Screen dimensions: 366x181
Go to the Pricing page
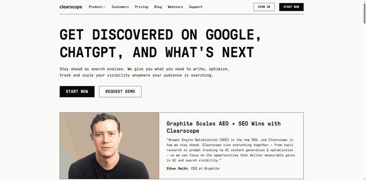point(142,7)
